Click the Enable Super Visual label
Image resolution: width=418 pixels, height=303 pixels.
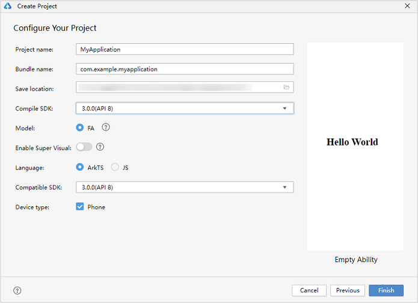[x=43, y=148]
